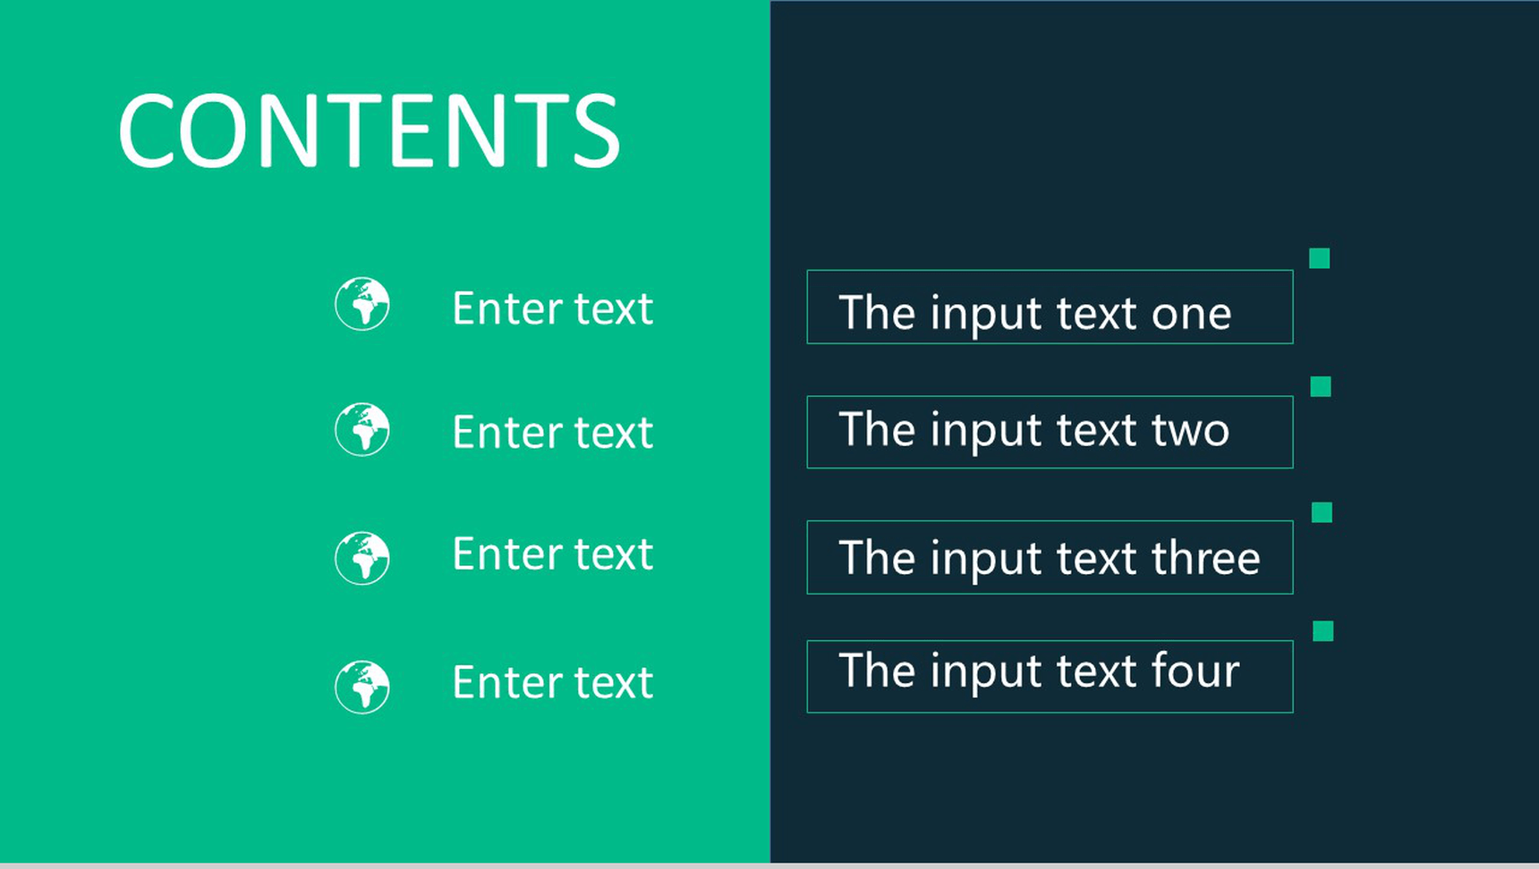Click green square above 'The input text one'

click(1319, 258)
